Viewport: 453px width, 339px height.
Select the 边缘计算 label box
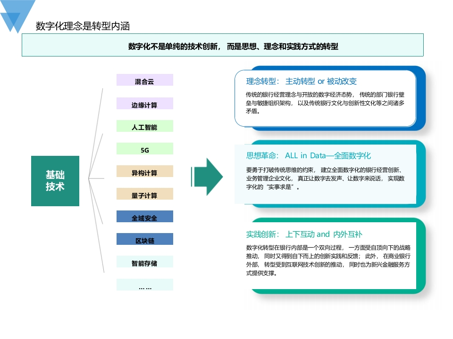coord(145,103)
